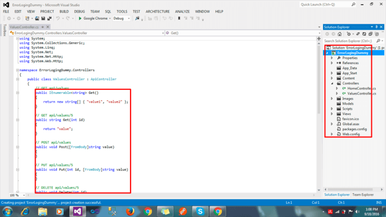Image resolution: width=386 pixels, height=217 pixels.
Task: Collapse the Controllers folder node
Action: pyautogui.click(x=332, y=83)
